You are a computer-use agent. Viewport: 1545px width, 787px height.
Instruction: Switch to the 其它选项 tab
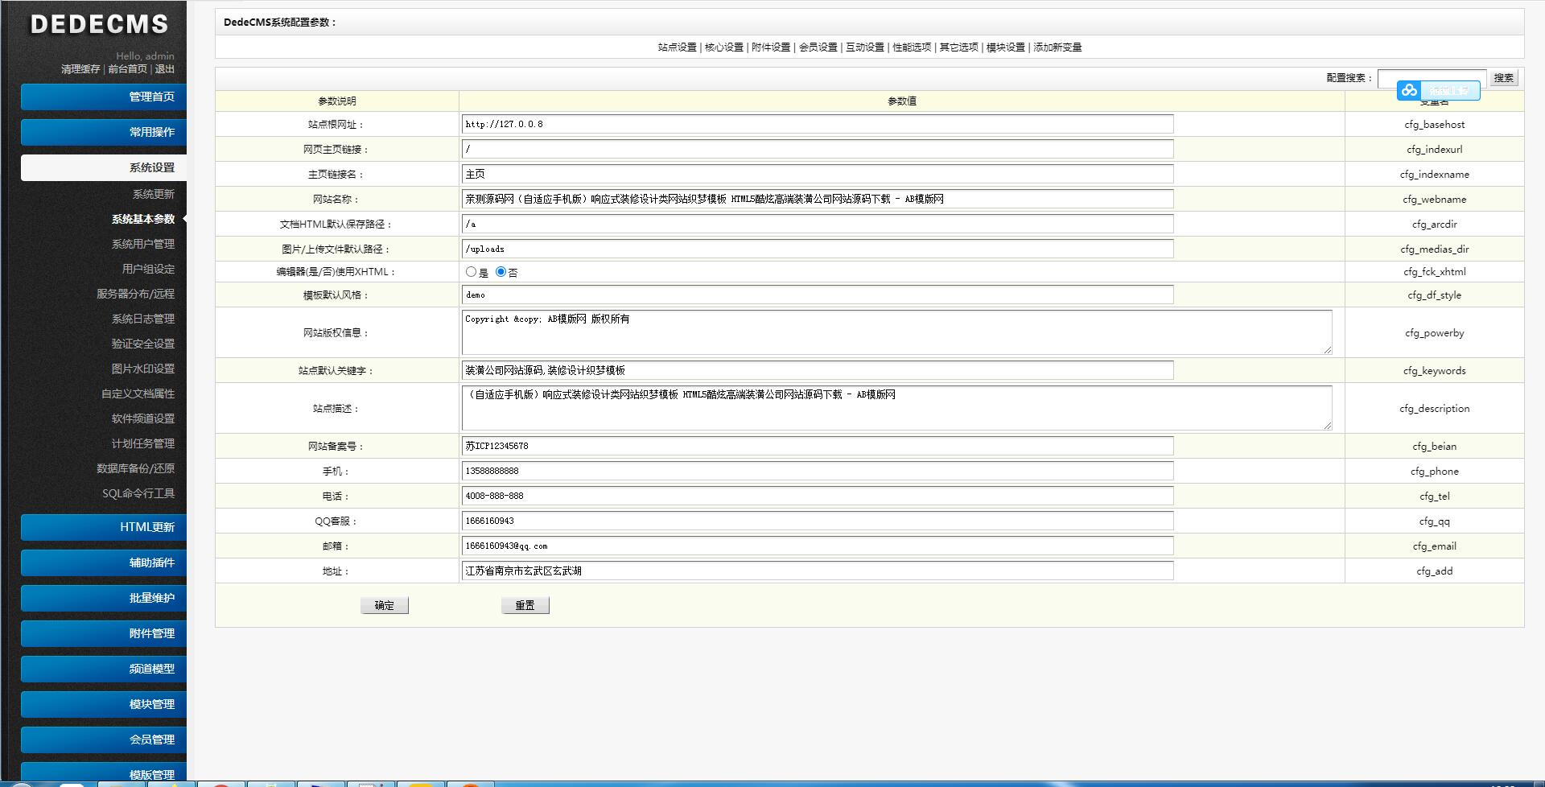(959, 47)
